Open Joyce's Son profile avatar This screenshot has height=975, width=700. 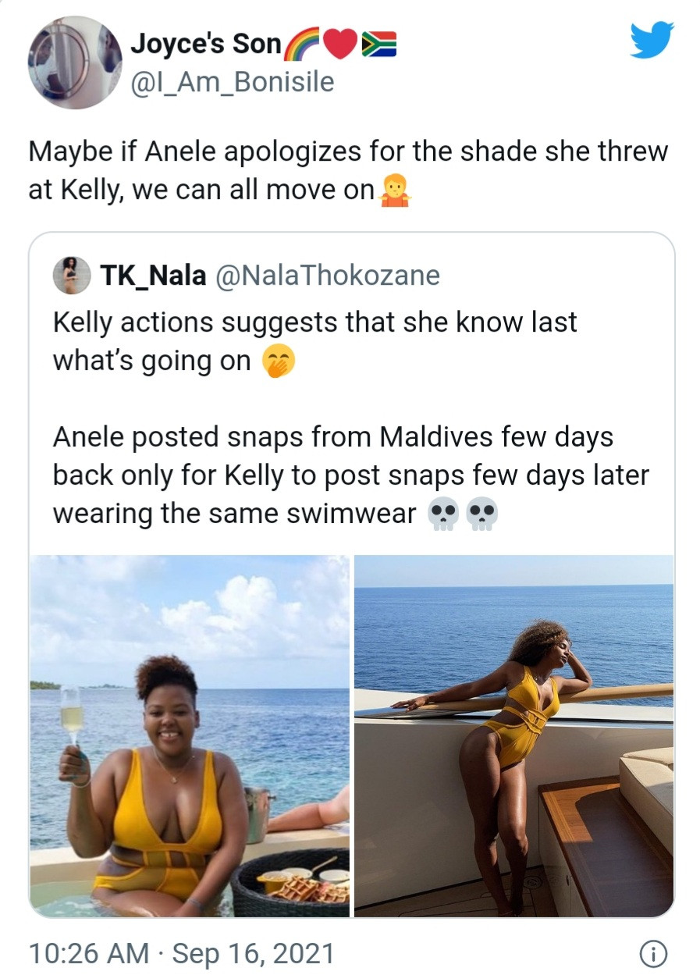75,62
